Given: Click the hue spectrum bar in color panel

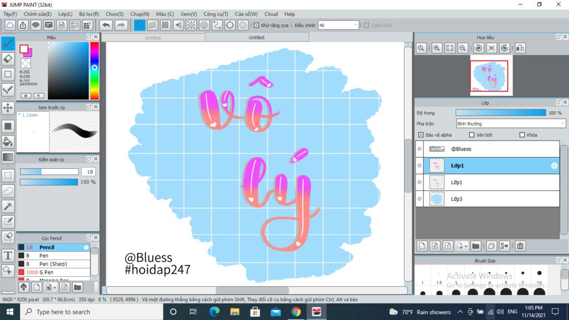Looking at the screenshot, I should (94, 71).
